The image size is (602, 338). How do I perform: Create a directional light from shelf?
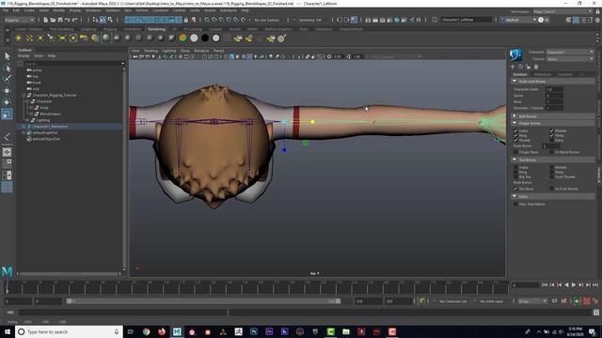(x=29, y=38)
